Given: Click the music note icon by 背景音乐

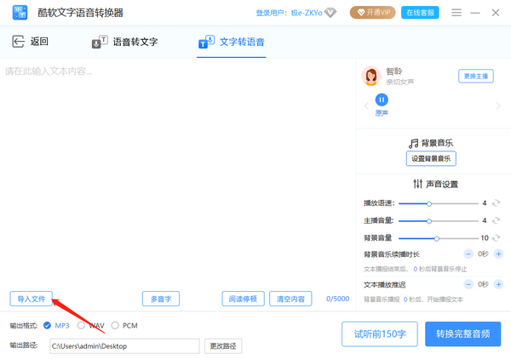Looking at the screenshot, I should 413,143.
